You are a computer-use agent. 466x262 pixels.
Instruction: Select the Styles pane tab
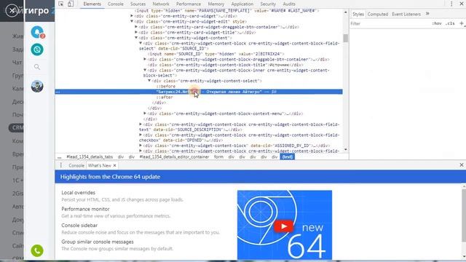click(x=358, y=14)
